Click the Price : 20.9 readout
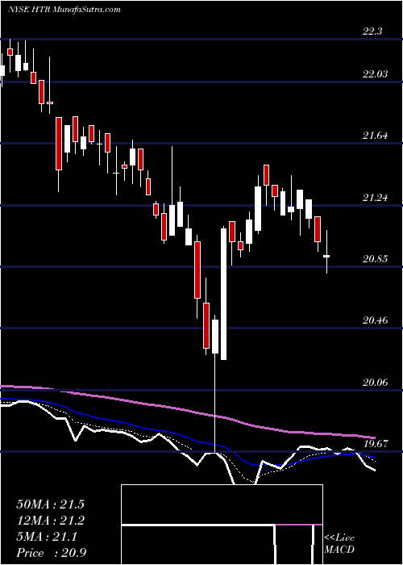Image resolution: width=403 pixels, height=565 pixels. (x=51, y=553)
